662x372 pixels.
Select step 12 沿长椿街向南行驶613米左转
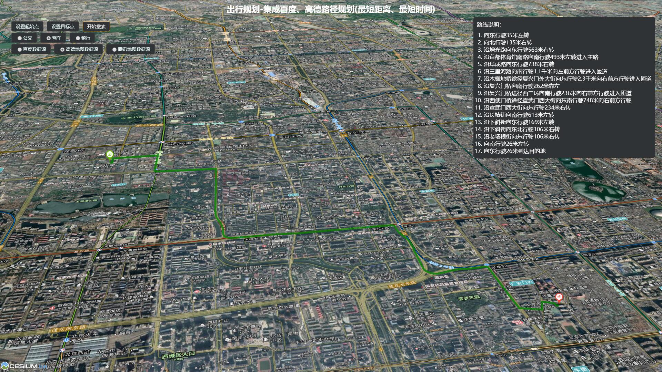tap(519, 115)
